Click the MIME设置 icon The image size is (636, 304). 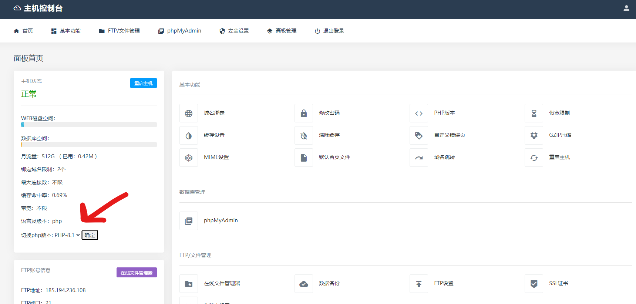189,158
